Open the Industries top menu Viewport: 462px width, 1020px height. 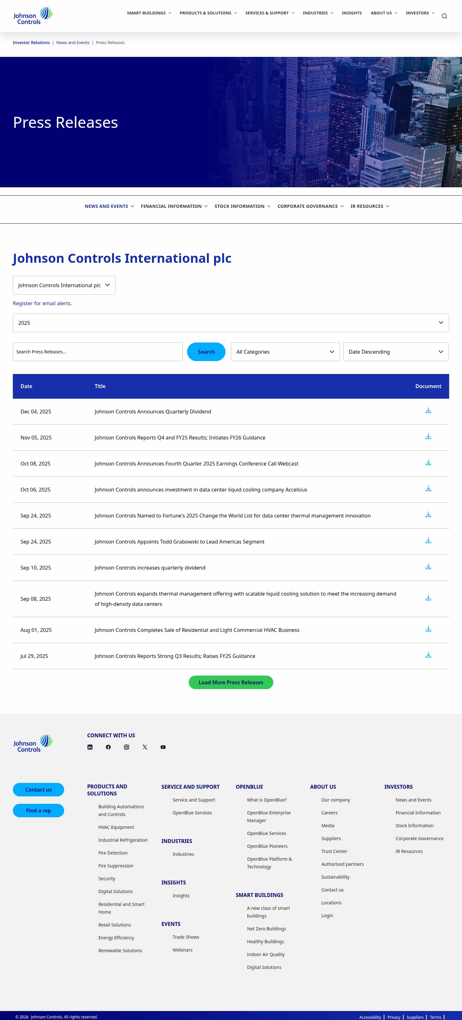318,13
